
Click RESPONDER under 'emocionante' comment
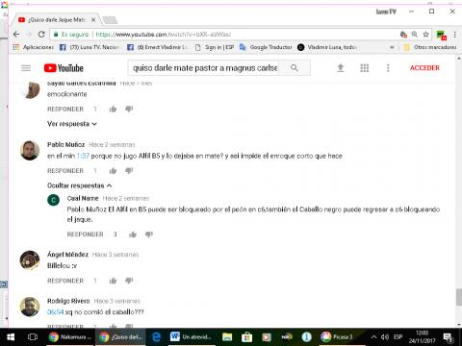[65, 110]
